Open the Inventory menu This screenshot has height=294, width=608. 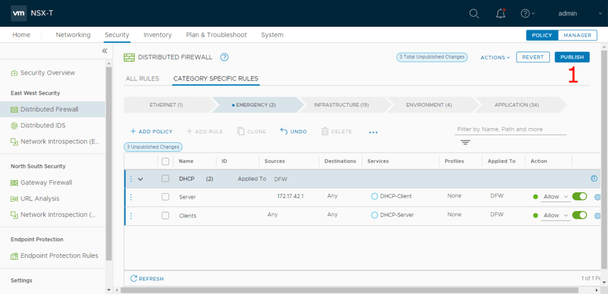(157, 35)
